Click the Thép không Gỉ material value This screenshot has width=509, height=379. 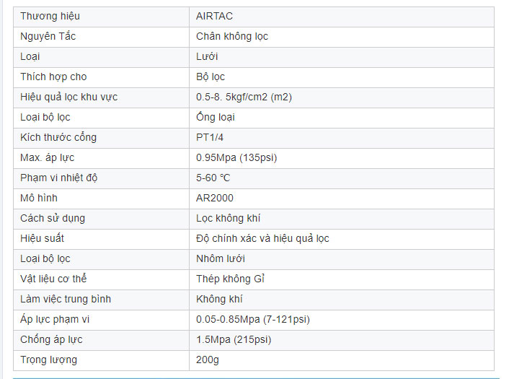coord(230,279)
